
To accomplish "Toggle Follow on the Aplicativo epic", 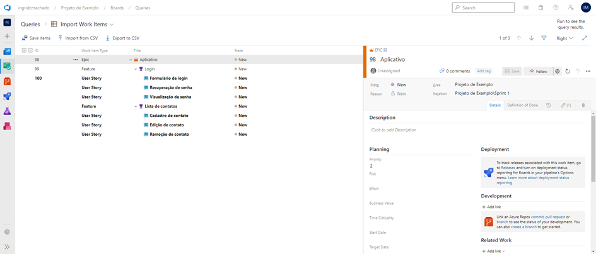I will point(538,71).
